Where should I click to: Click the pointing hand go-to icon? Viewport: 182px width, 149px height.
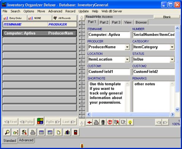pyautogui.click(x=16, y=132)
